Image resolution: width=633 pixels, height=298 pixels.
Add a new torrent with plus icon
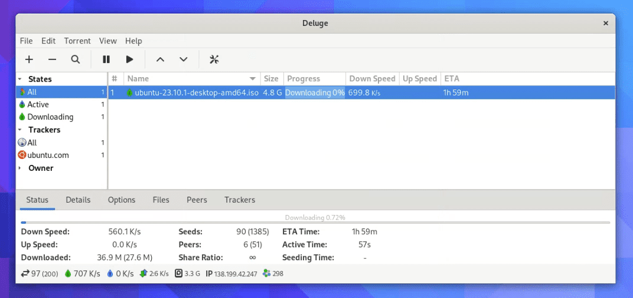pyautogui.click(x=29, y=59)
